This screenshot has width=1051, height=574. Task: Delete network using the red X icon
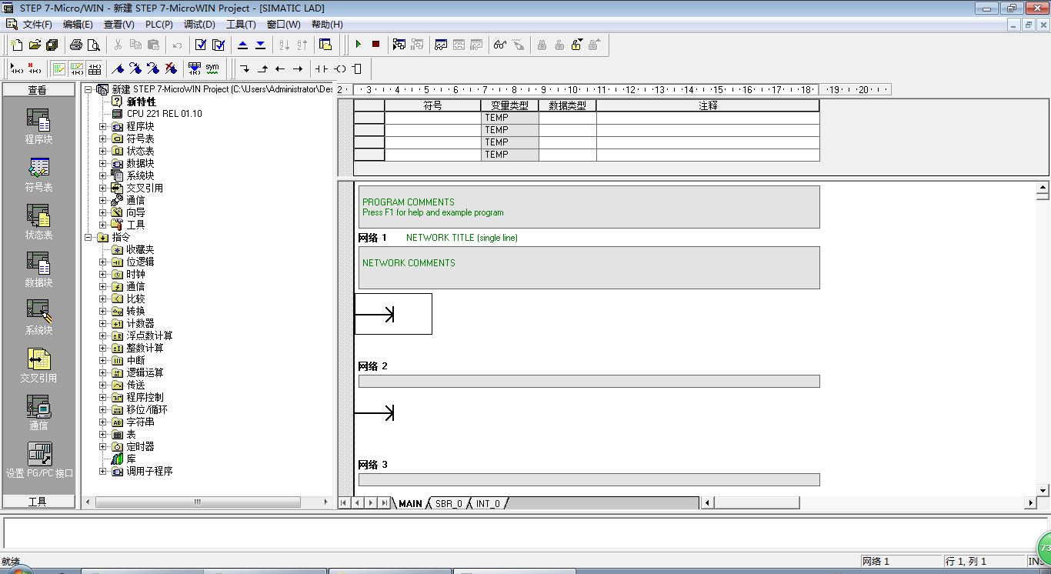pos(34,68)
